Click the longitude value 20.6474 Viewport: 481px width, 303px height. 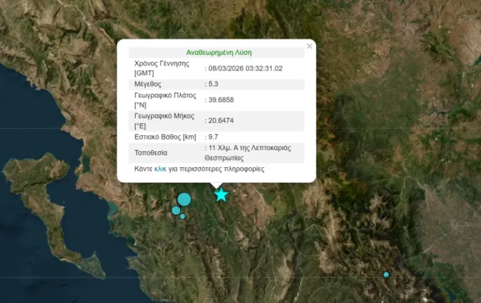pos(223,120)
